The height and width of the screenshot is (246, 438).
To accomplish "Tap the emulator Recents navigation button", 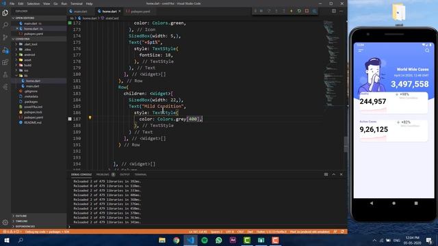I will 416,203.
